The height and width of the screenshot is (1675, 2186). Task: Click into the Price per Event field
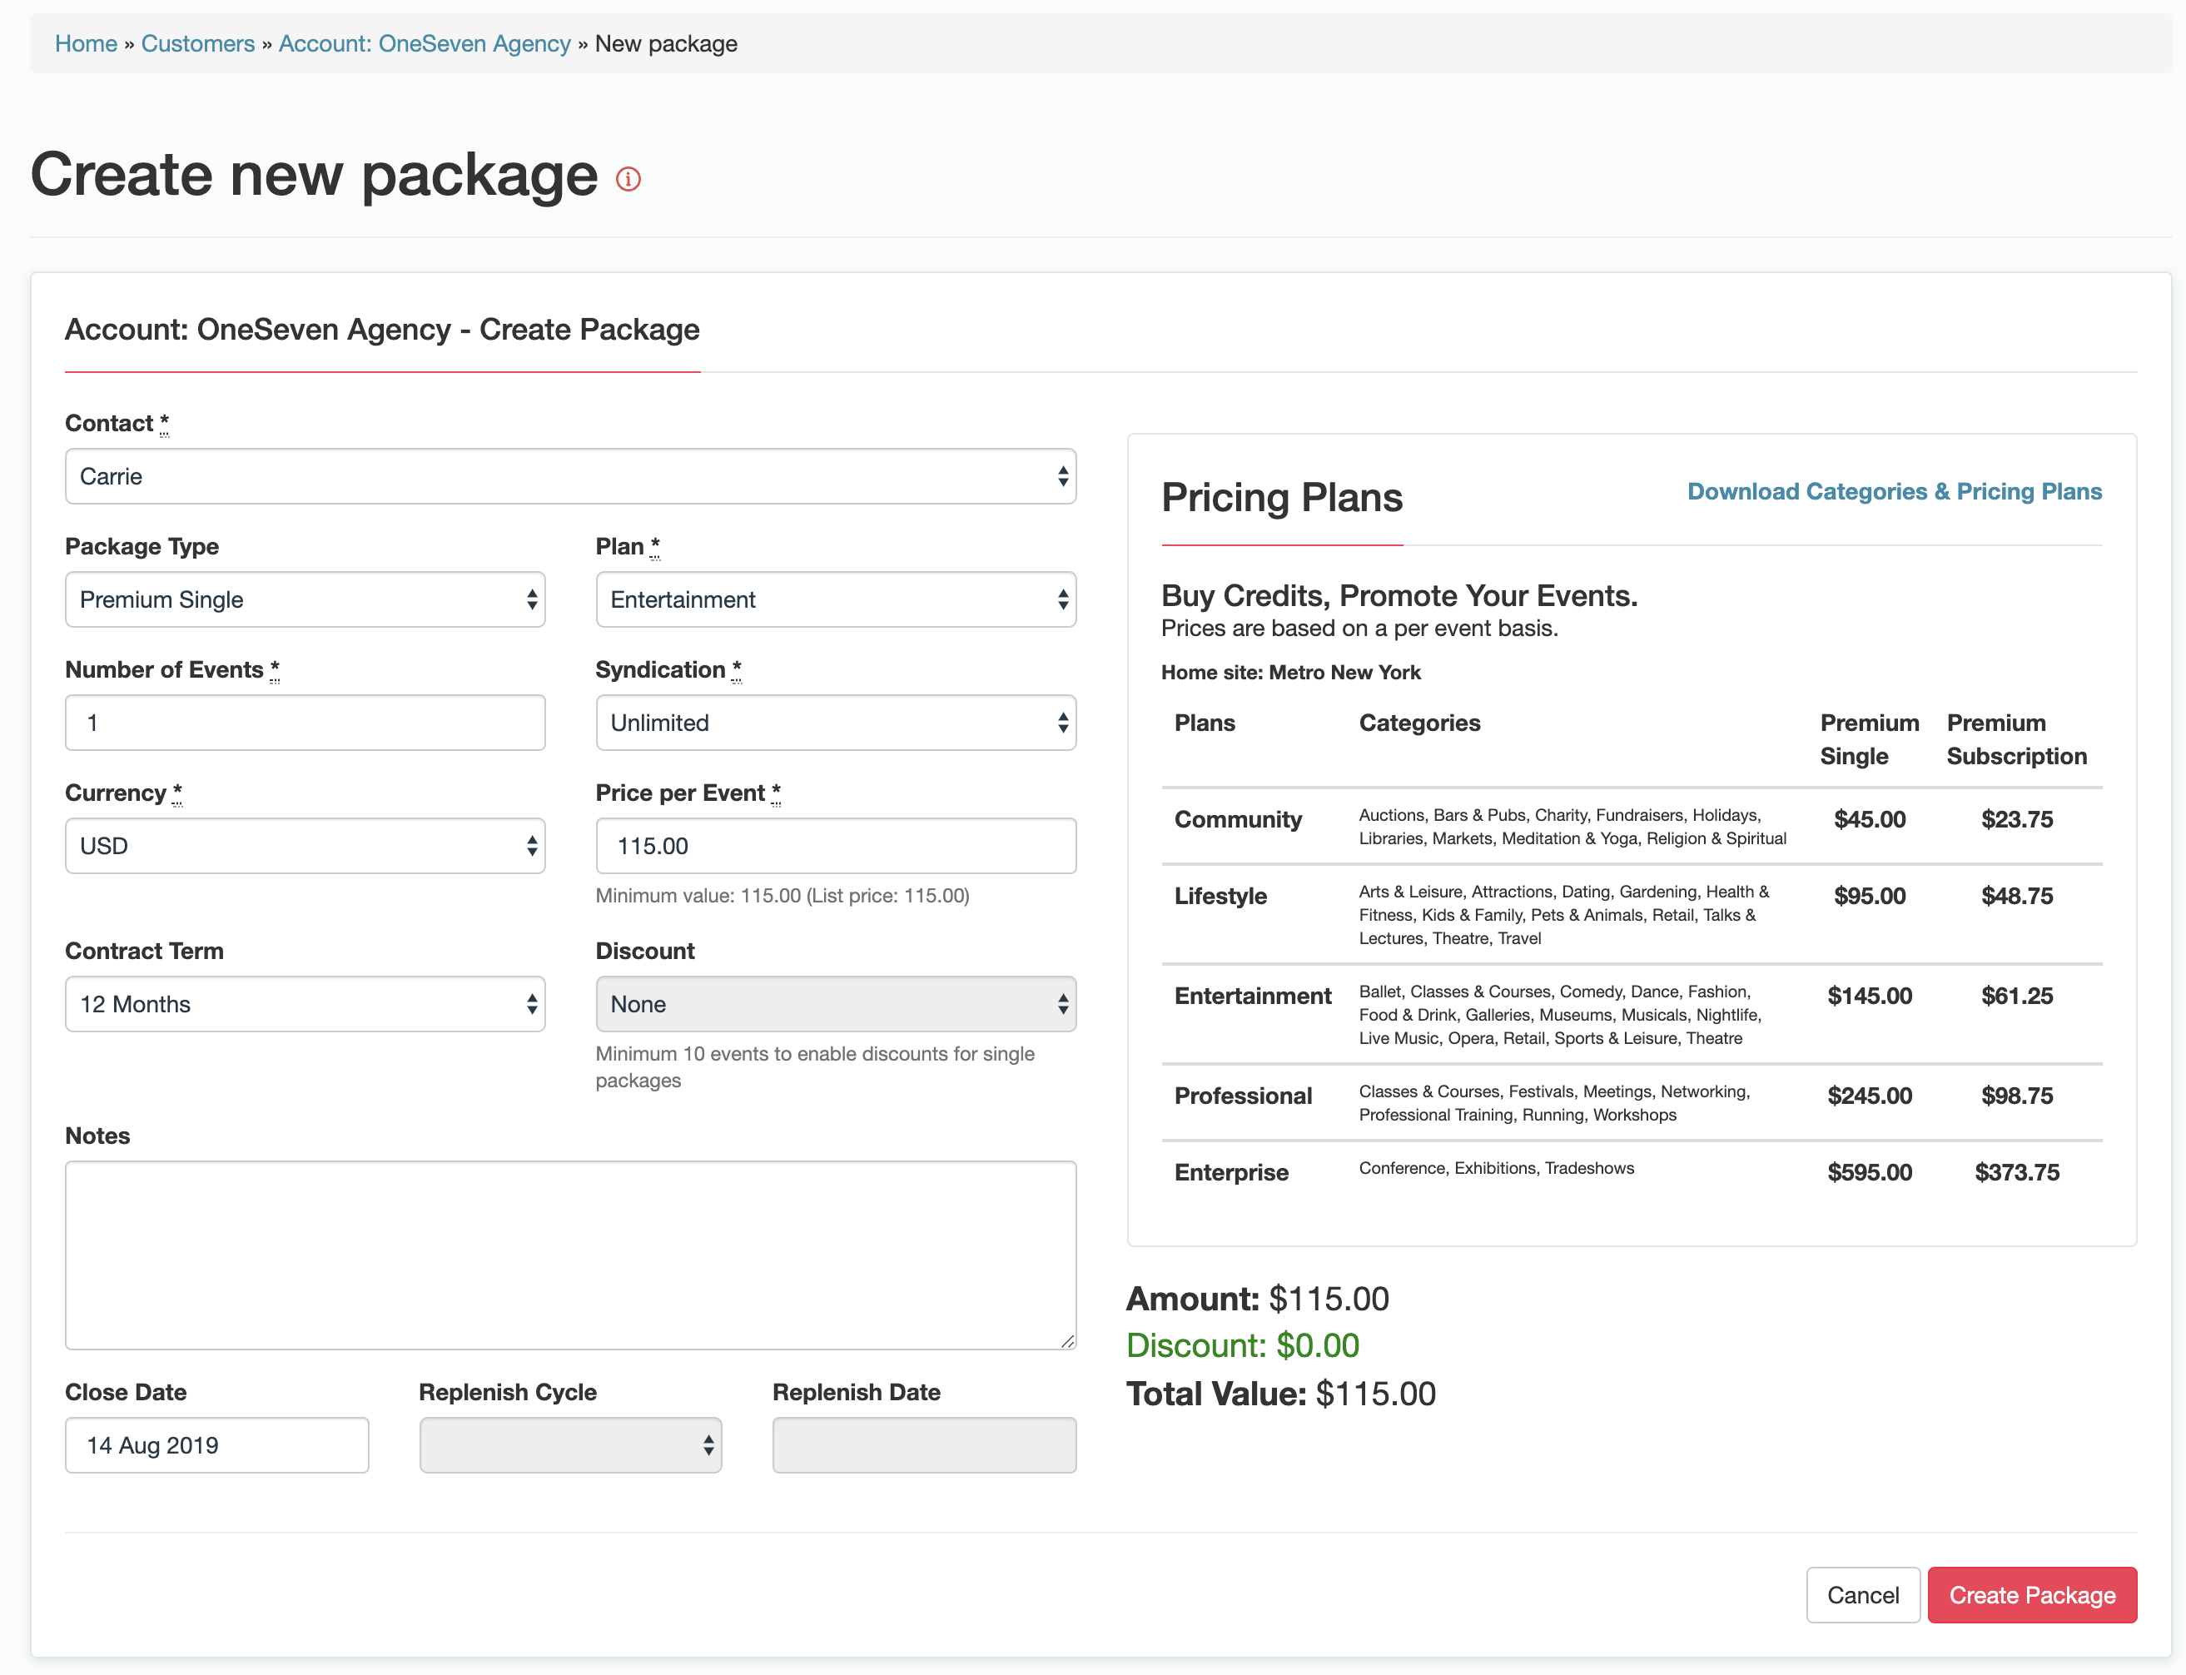click(x=835, y=846)
